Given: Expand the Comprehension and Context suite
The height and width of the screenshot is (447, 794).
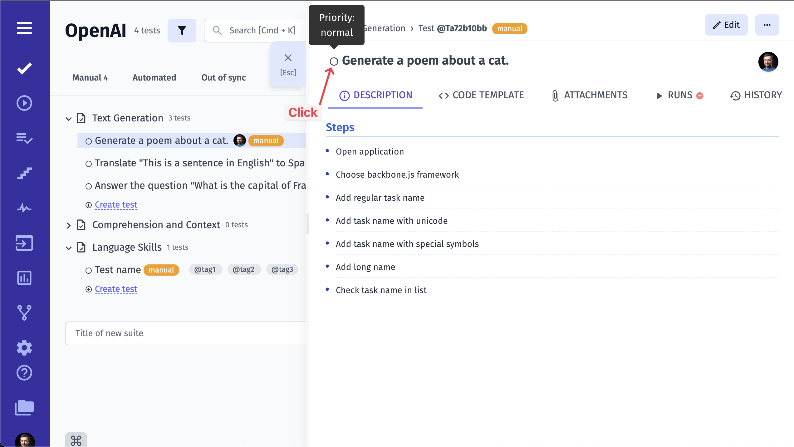Looking at the screenshot, I should 69,225.
